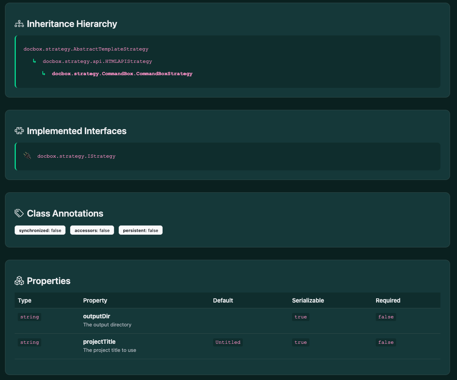
Task: Click the Untitled default value
Action: pyautogui.click(x=228, y=342)
